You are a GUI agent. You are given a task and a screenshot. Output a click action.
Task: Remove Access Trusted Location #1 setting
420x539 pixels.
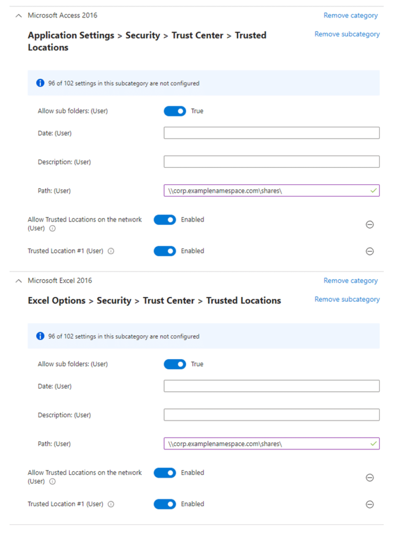(x=370, y=251)
